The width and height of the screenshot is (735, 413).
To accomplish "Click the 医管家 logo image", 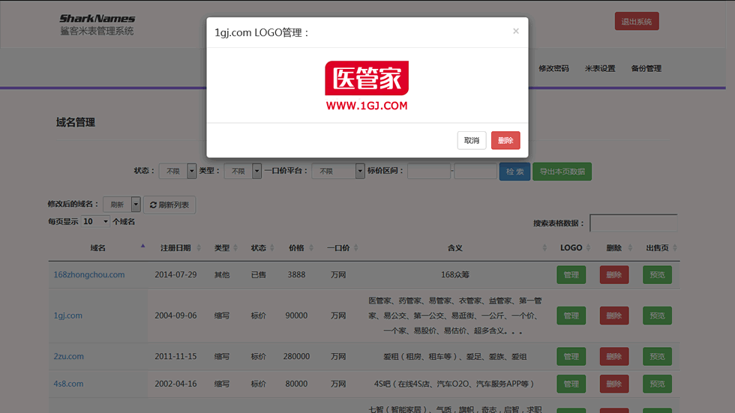I will [367, 85].
